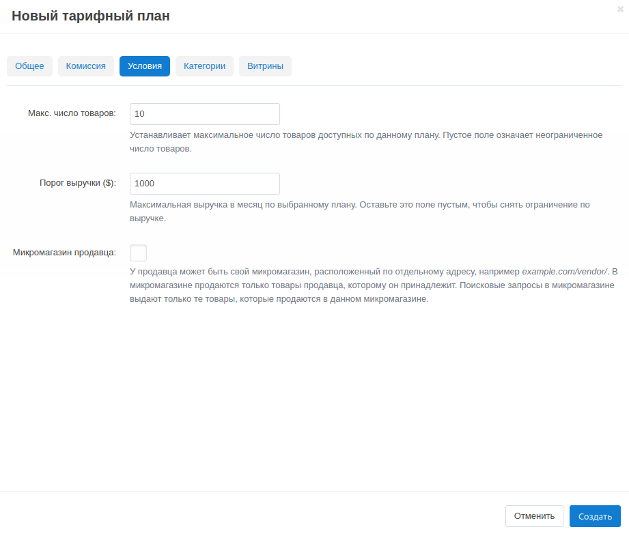
Task: Close the new tariff plan dialog
Action: coord(620,9)
